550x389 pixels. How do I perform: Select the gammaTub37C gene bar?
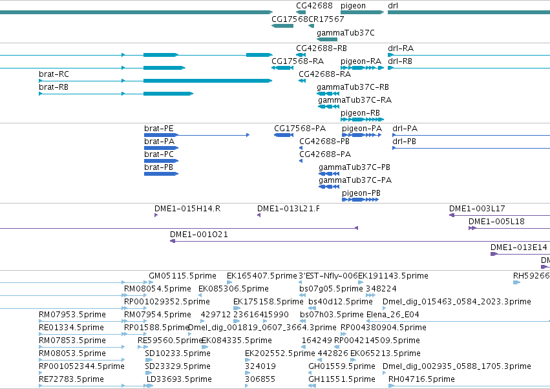pyautogui.click(x=327, y=39)
